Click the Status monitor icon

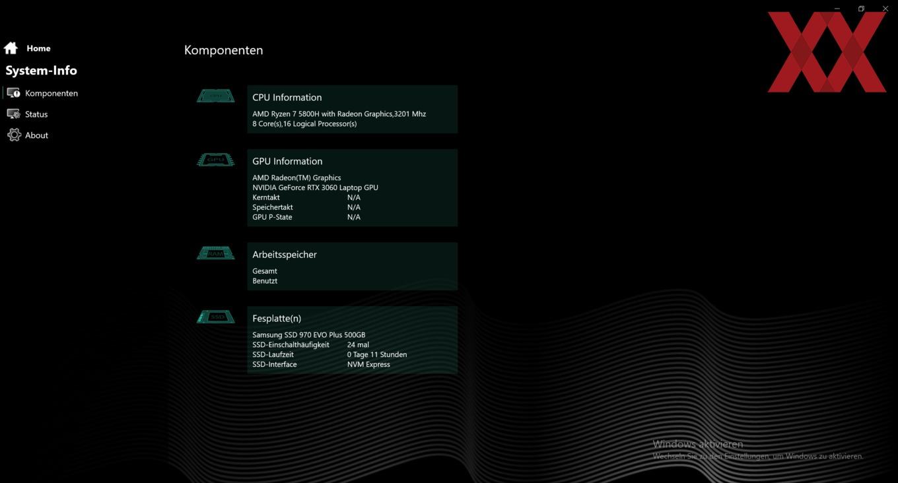click(13, 114)
